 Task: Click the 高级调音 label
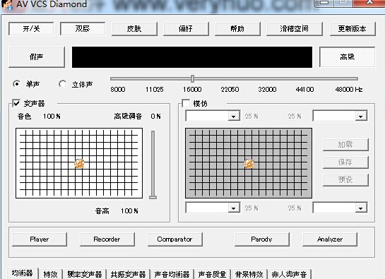[x=128, y=116]
